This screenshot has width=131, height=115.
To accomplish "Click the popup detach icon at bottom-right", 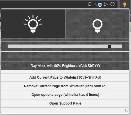I will [x=127, y=110].
